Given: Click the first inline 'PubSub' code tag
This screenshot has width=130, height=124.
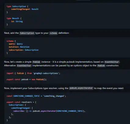Looking at the screenshot, I should click(36, 62).
